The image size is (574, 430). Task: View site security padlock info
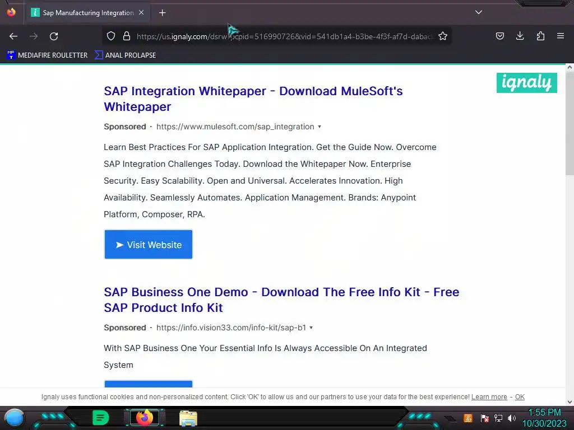pyautogui.click(x=127, y=36)
